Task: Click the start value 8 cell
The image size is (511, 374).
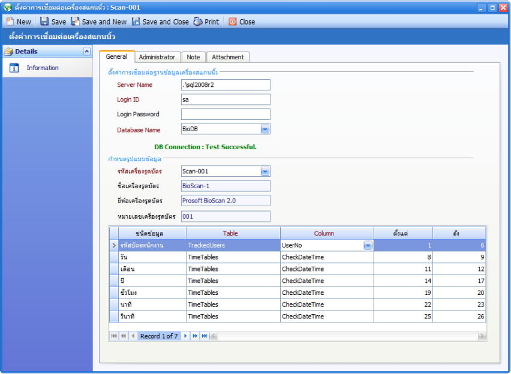Action: pos(404,257)
